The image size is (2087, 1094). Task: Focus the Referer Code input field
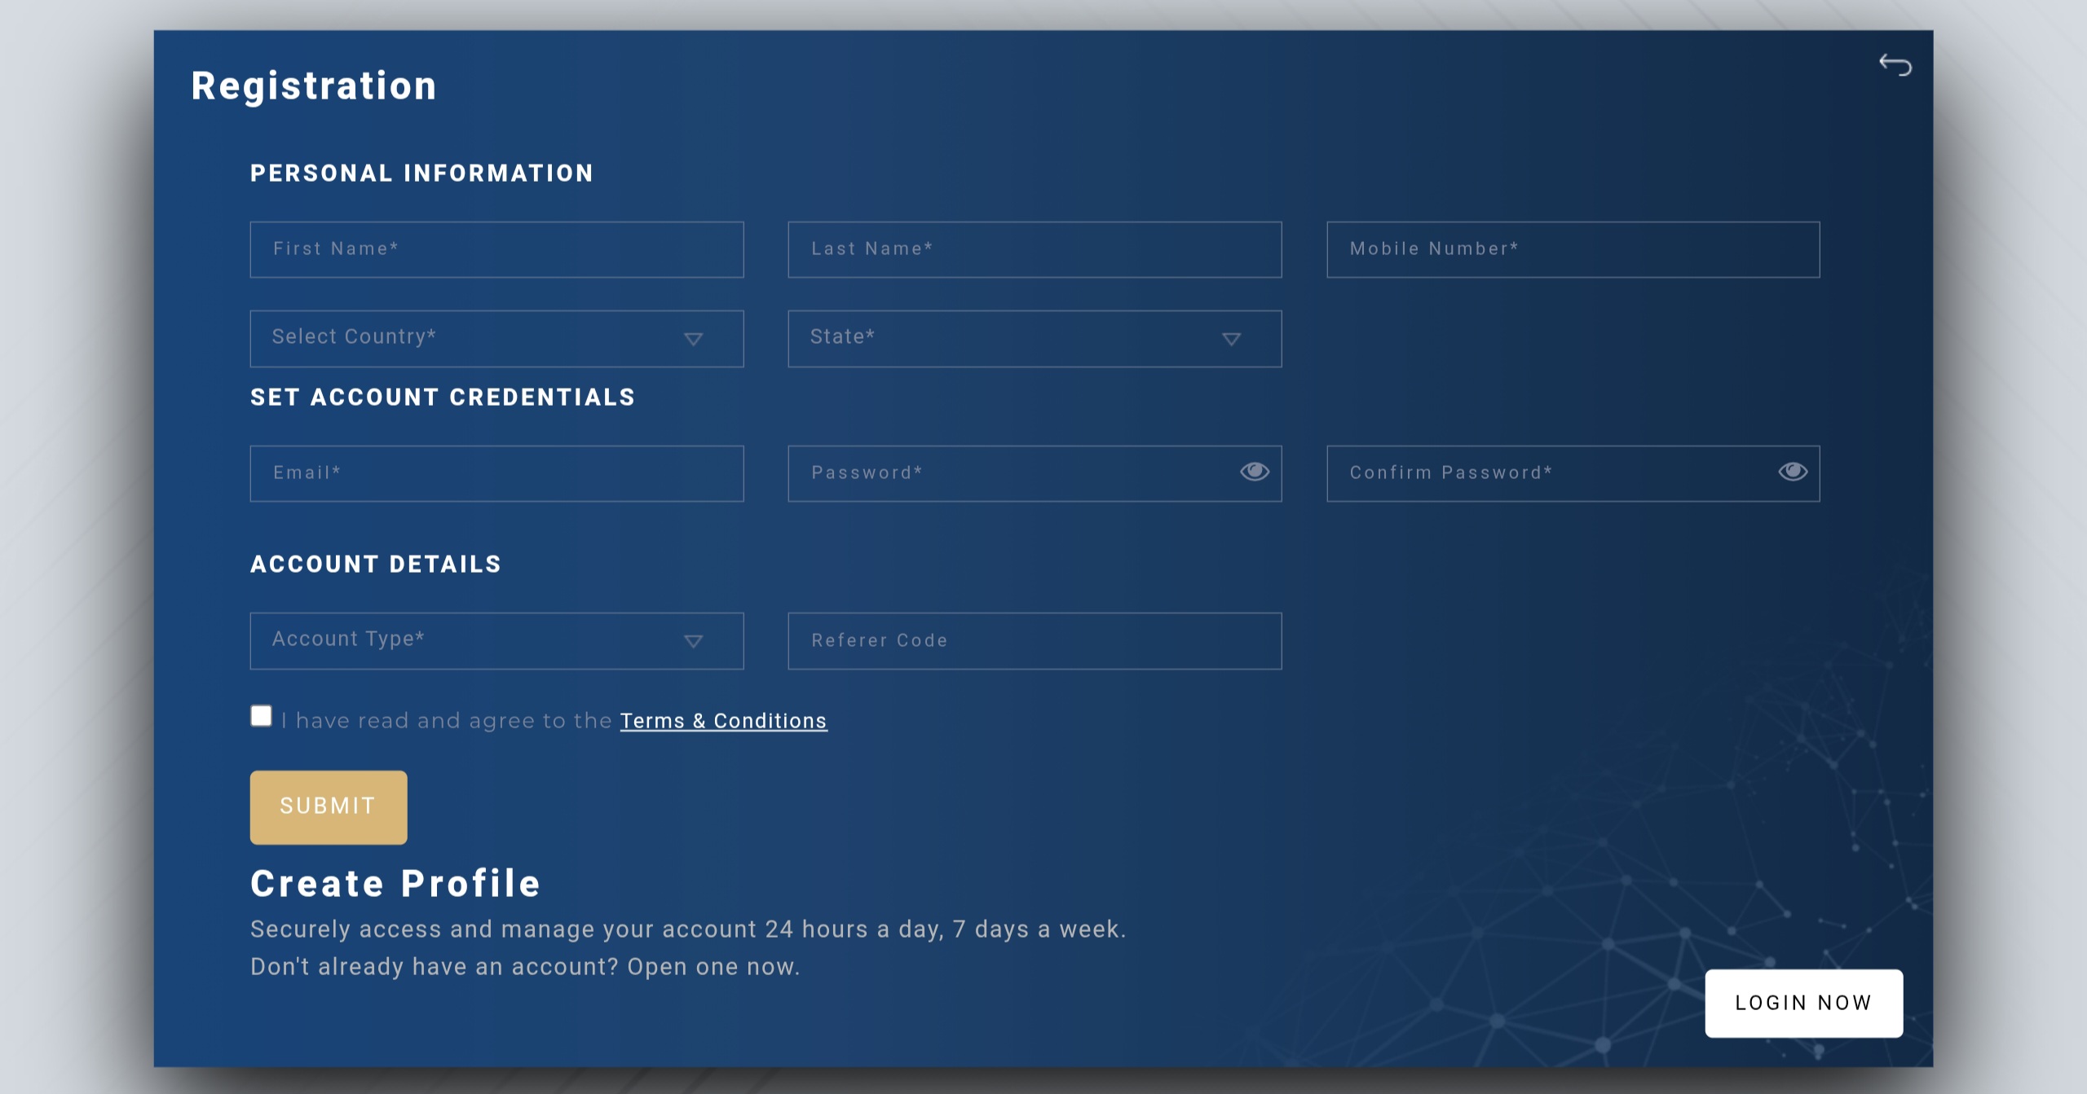(1035, 641)
